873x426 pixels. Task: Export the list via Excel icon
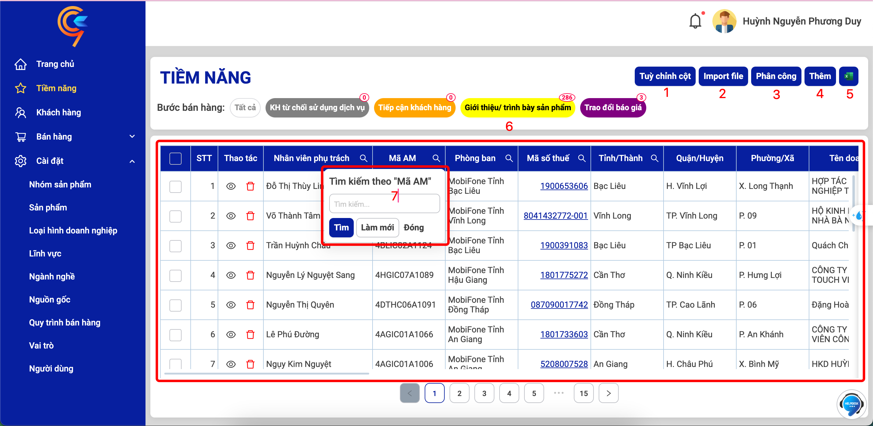click(x=848, y=76)
